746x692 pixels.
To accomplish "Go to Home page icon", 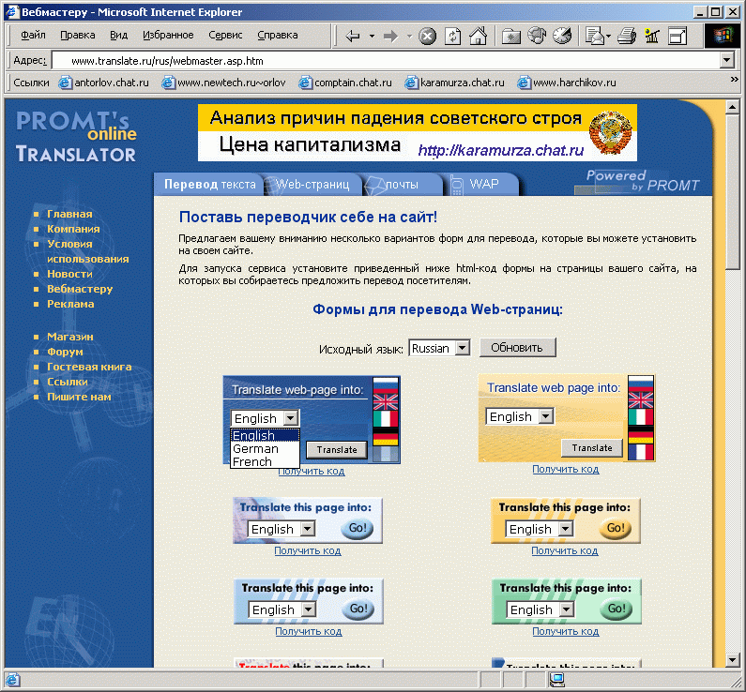I will point(479,37).
